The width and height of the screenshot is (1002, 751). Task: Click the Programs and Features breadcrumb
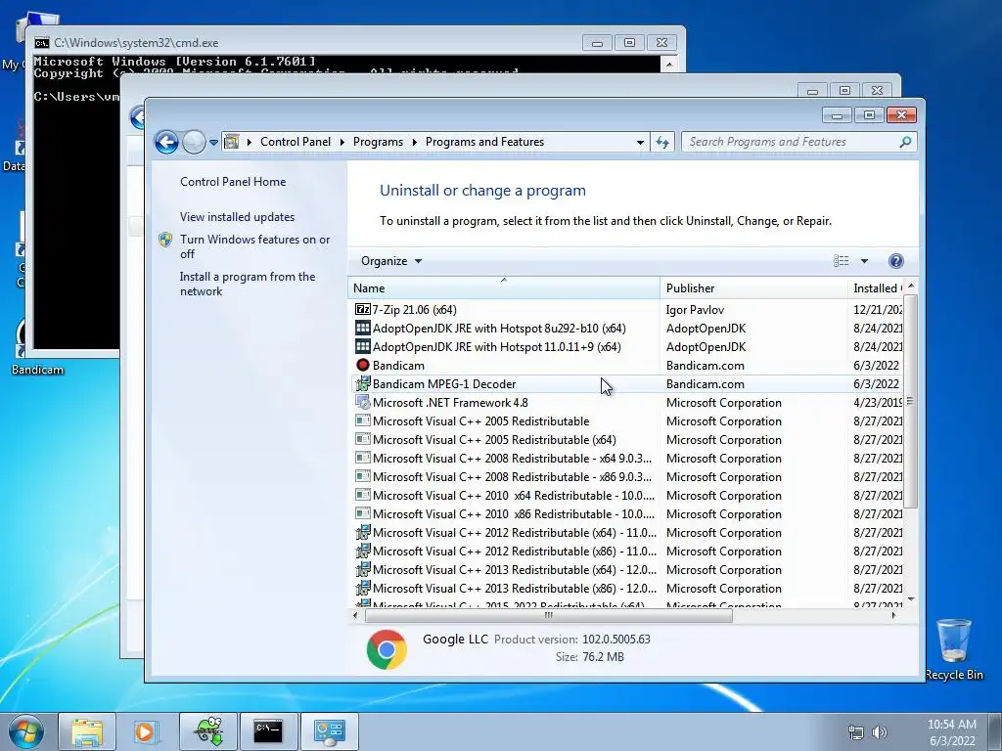(484, 142)
